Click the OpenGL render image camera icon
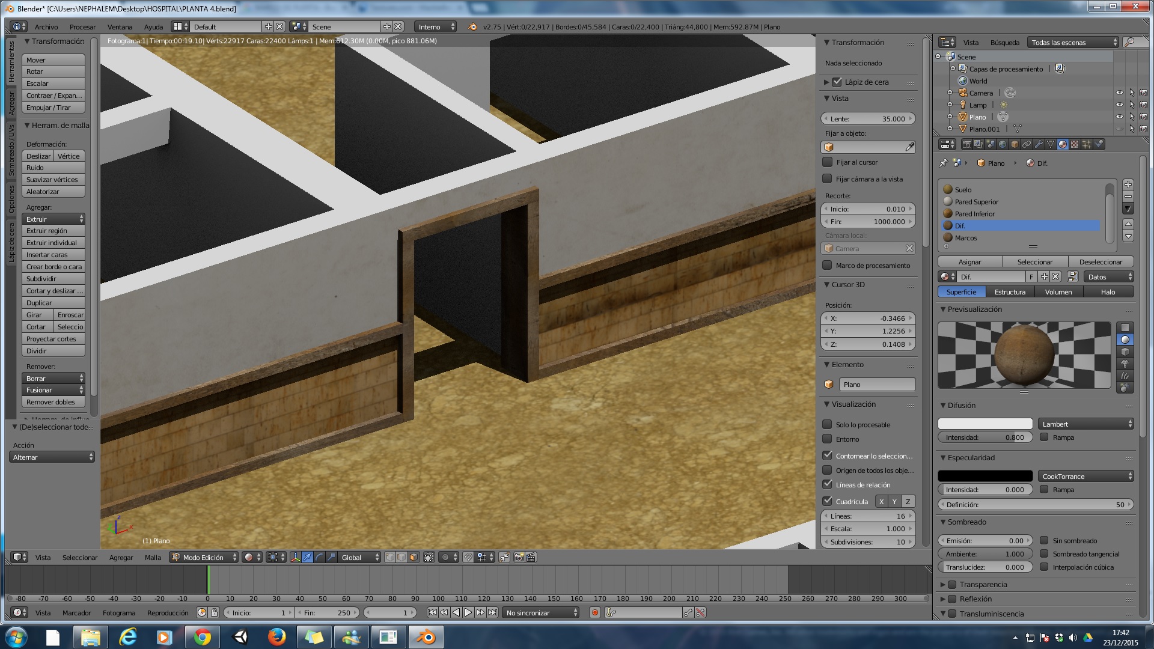Viewport: 1154px width, 649px height. pyautogui.click(x=519, y=557)
